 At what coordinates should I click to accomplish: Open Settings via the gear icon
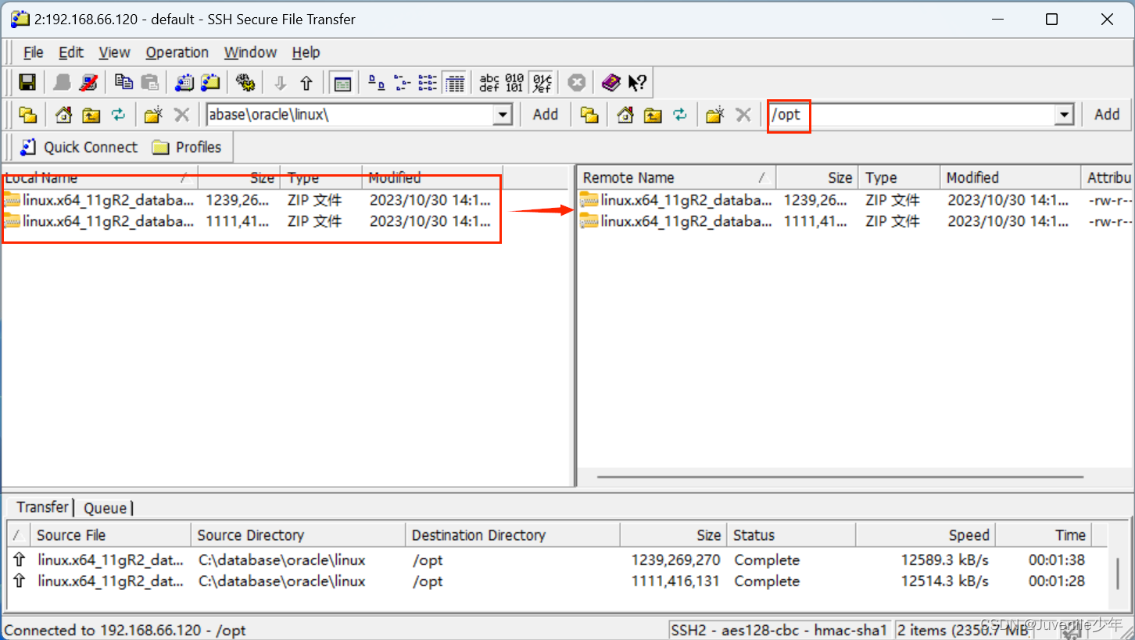click(245, 82)
